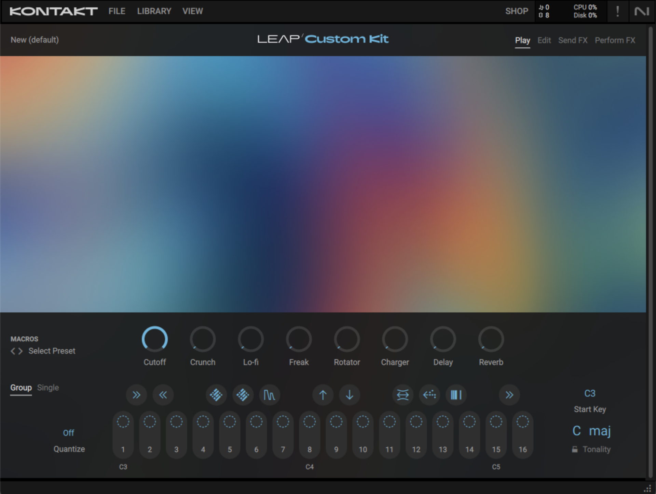This screenshot has width=656, height=494.
Task: Transpose pattern down with the down arrow icon
Action: pos(349,395)
